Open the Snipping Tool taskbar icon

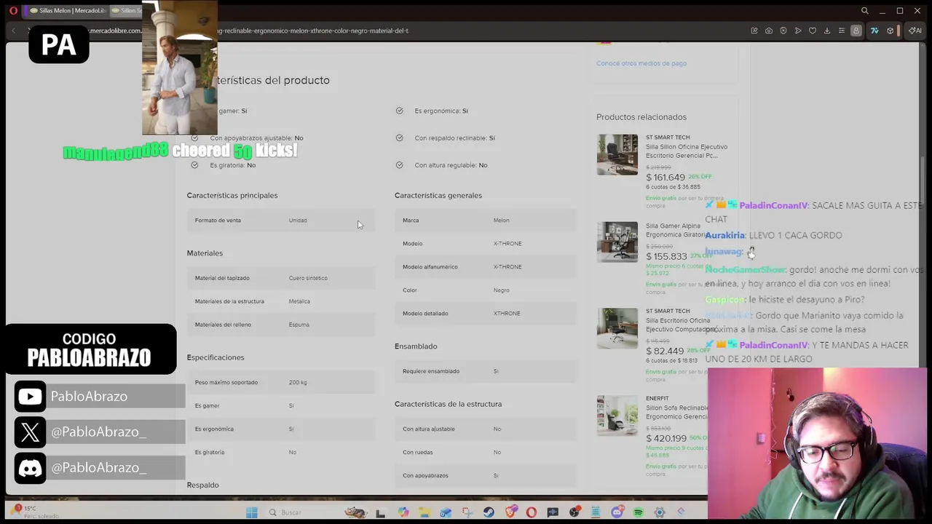[467, 512]
